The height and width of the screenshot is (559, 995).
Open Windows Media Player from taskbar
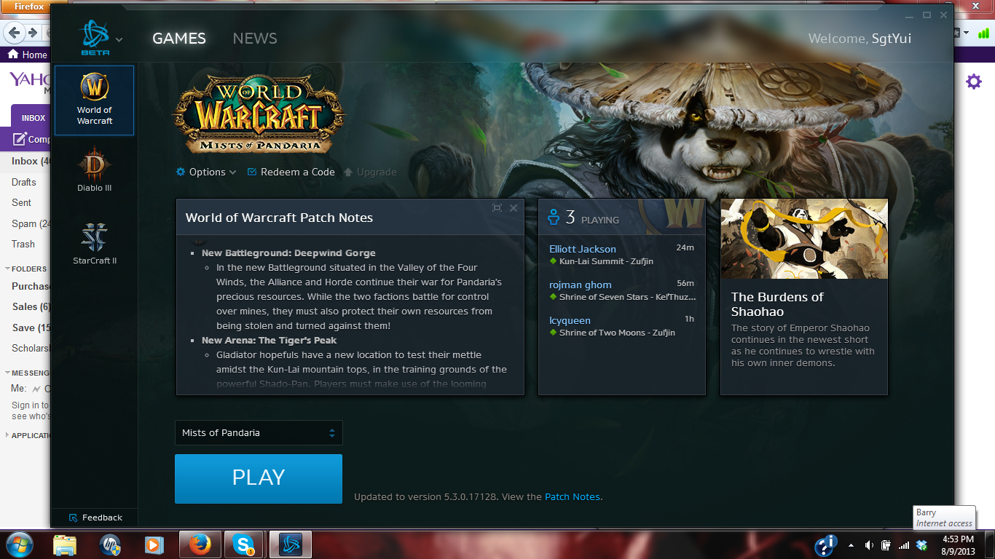click(154, 544)
